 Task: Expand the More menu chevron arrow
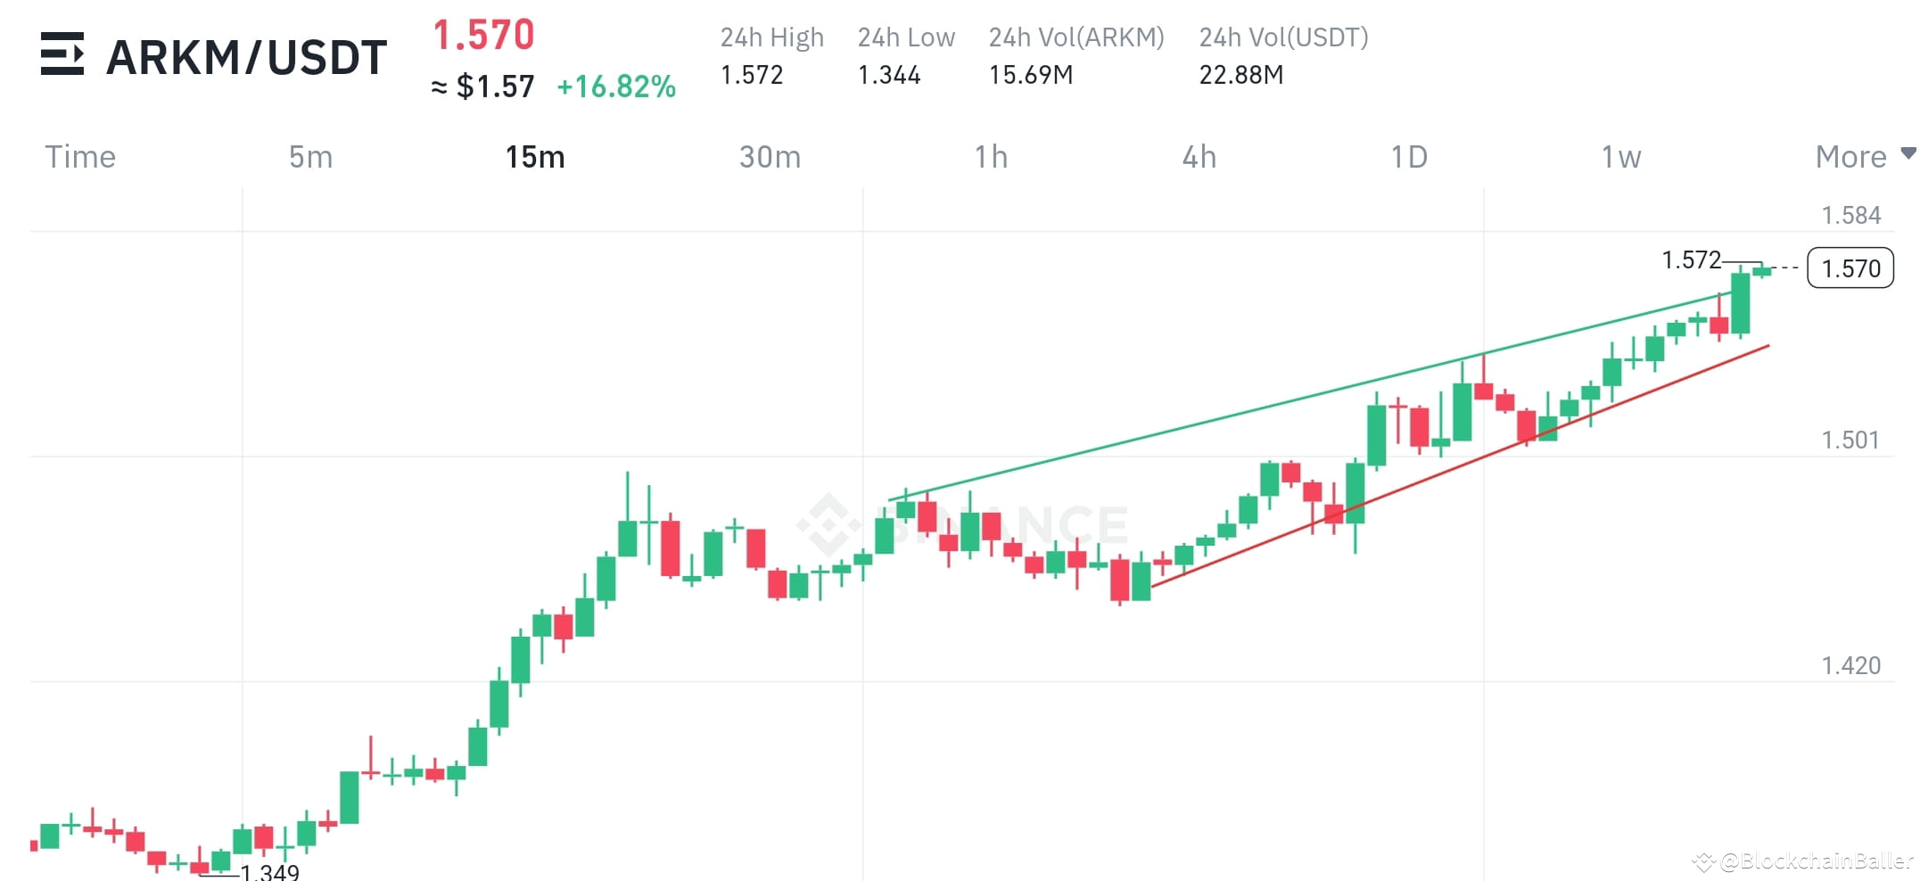point(1908,153)
